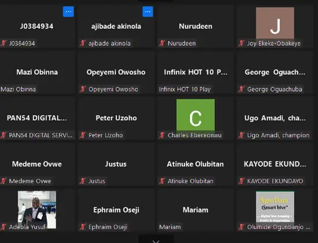Select the Atinuke Olubitan participant tile
Viewport: 318px width, 243px height.
195,164
